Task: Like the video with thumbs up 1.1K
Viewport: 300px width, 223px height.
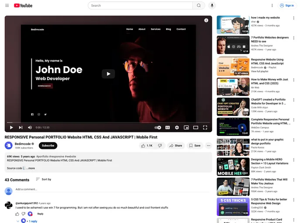Action: [x=147, y=145]
